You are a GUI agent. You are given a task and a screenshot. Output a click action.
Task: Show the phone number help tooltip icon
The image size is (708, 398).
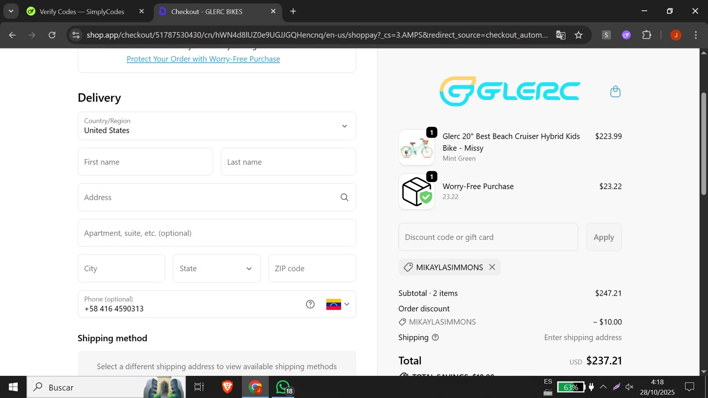310,304
